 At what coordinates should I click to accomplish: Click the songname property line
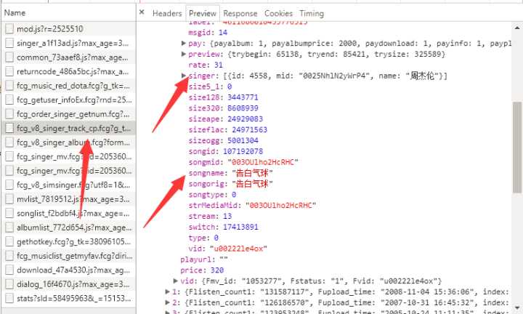click(230, 173)
